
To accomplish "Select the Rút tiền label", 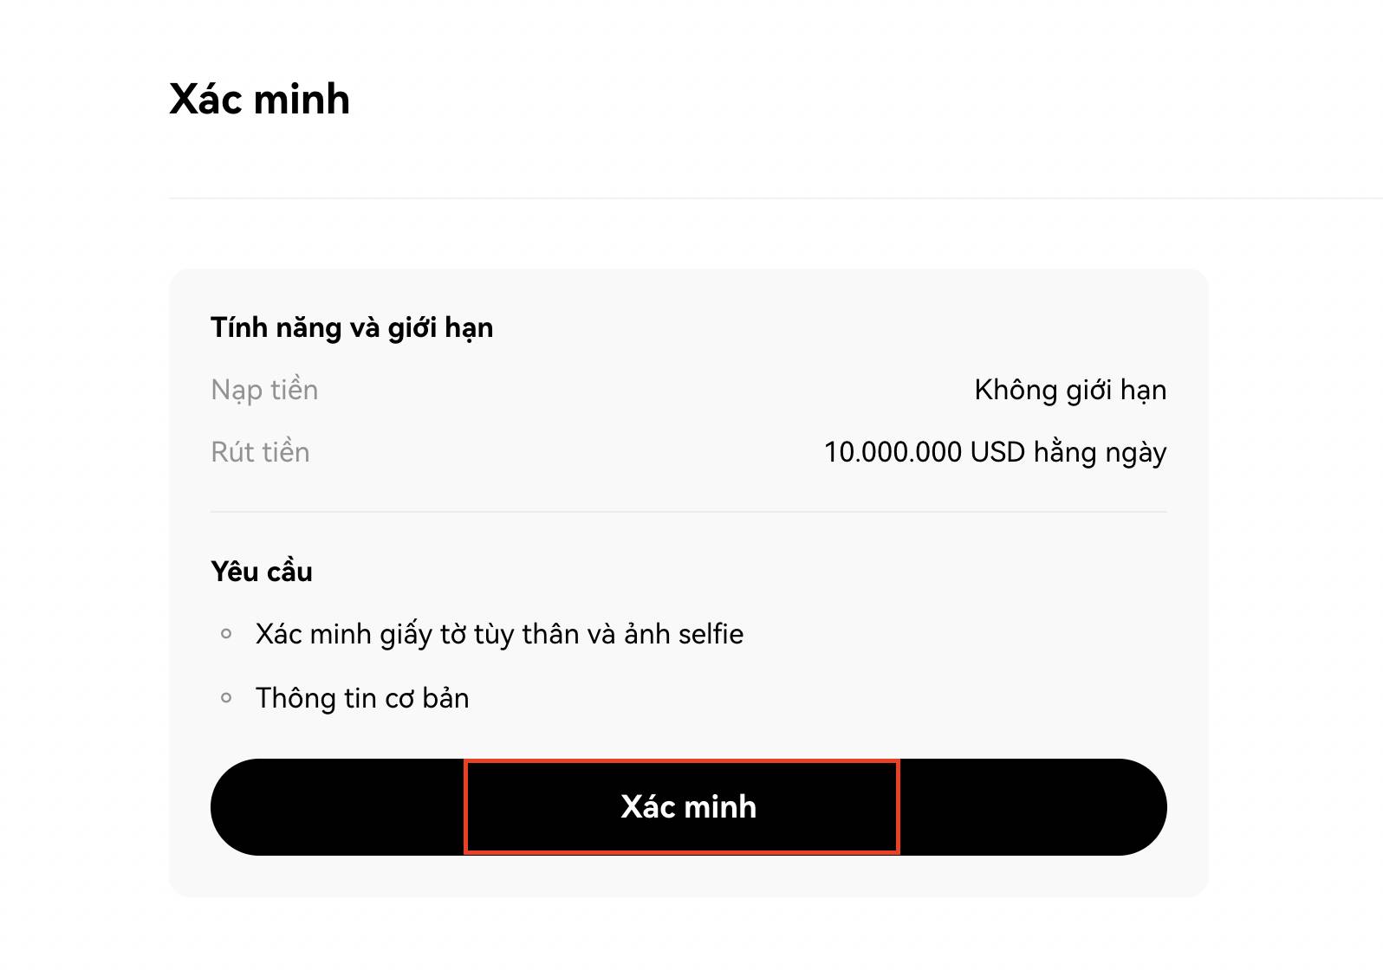I will coord(260,452).
